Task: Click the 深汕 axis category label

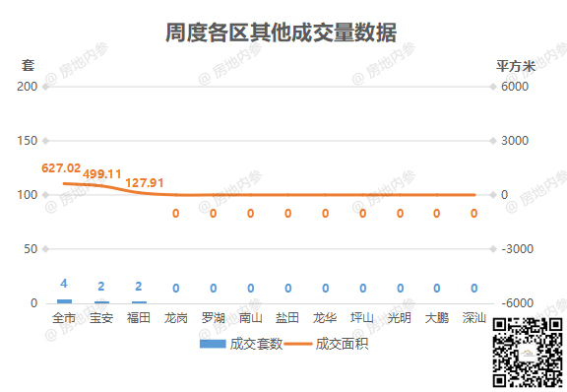Action: coord(474,318)
